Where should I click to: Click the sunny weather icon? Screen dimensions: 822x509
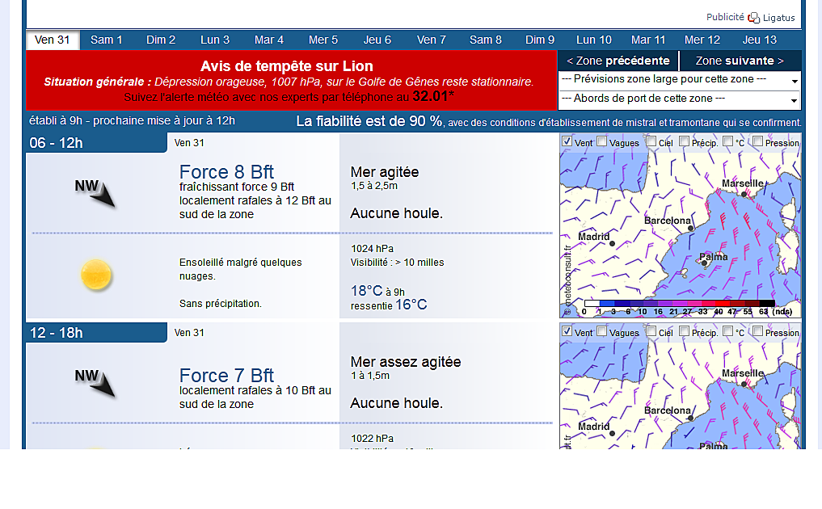[96, 276]
